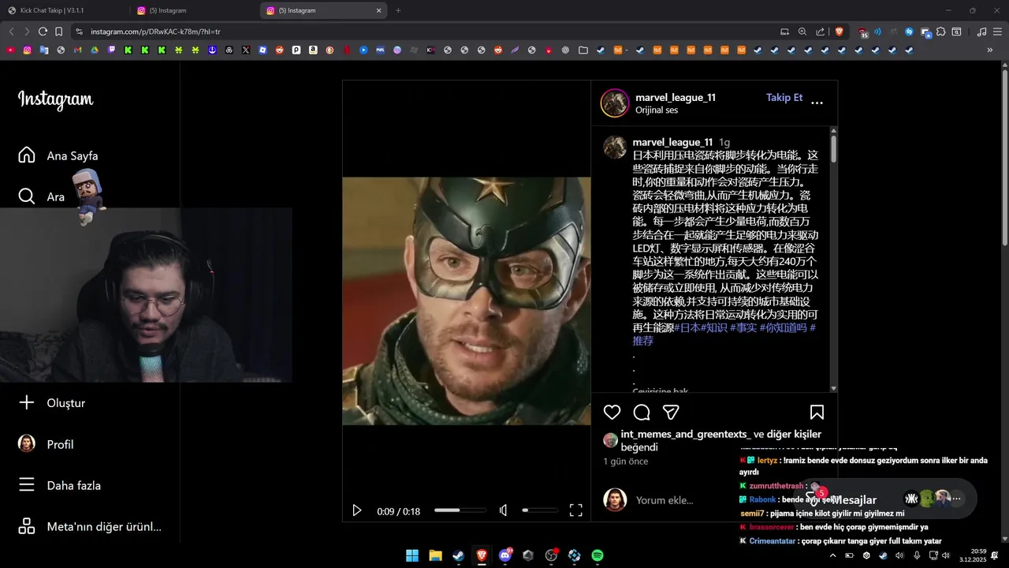Mute the video with speaker icon
Image resolution: width=1009 pixels, height=568 pixels.
point(504,510)
